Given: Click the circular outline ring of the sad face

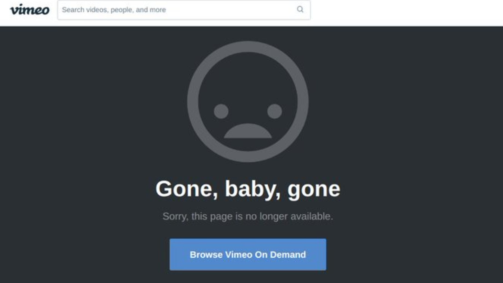Looking at the screenshot, I should 193,102.
